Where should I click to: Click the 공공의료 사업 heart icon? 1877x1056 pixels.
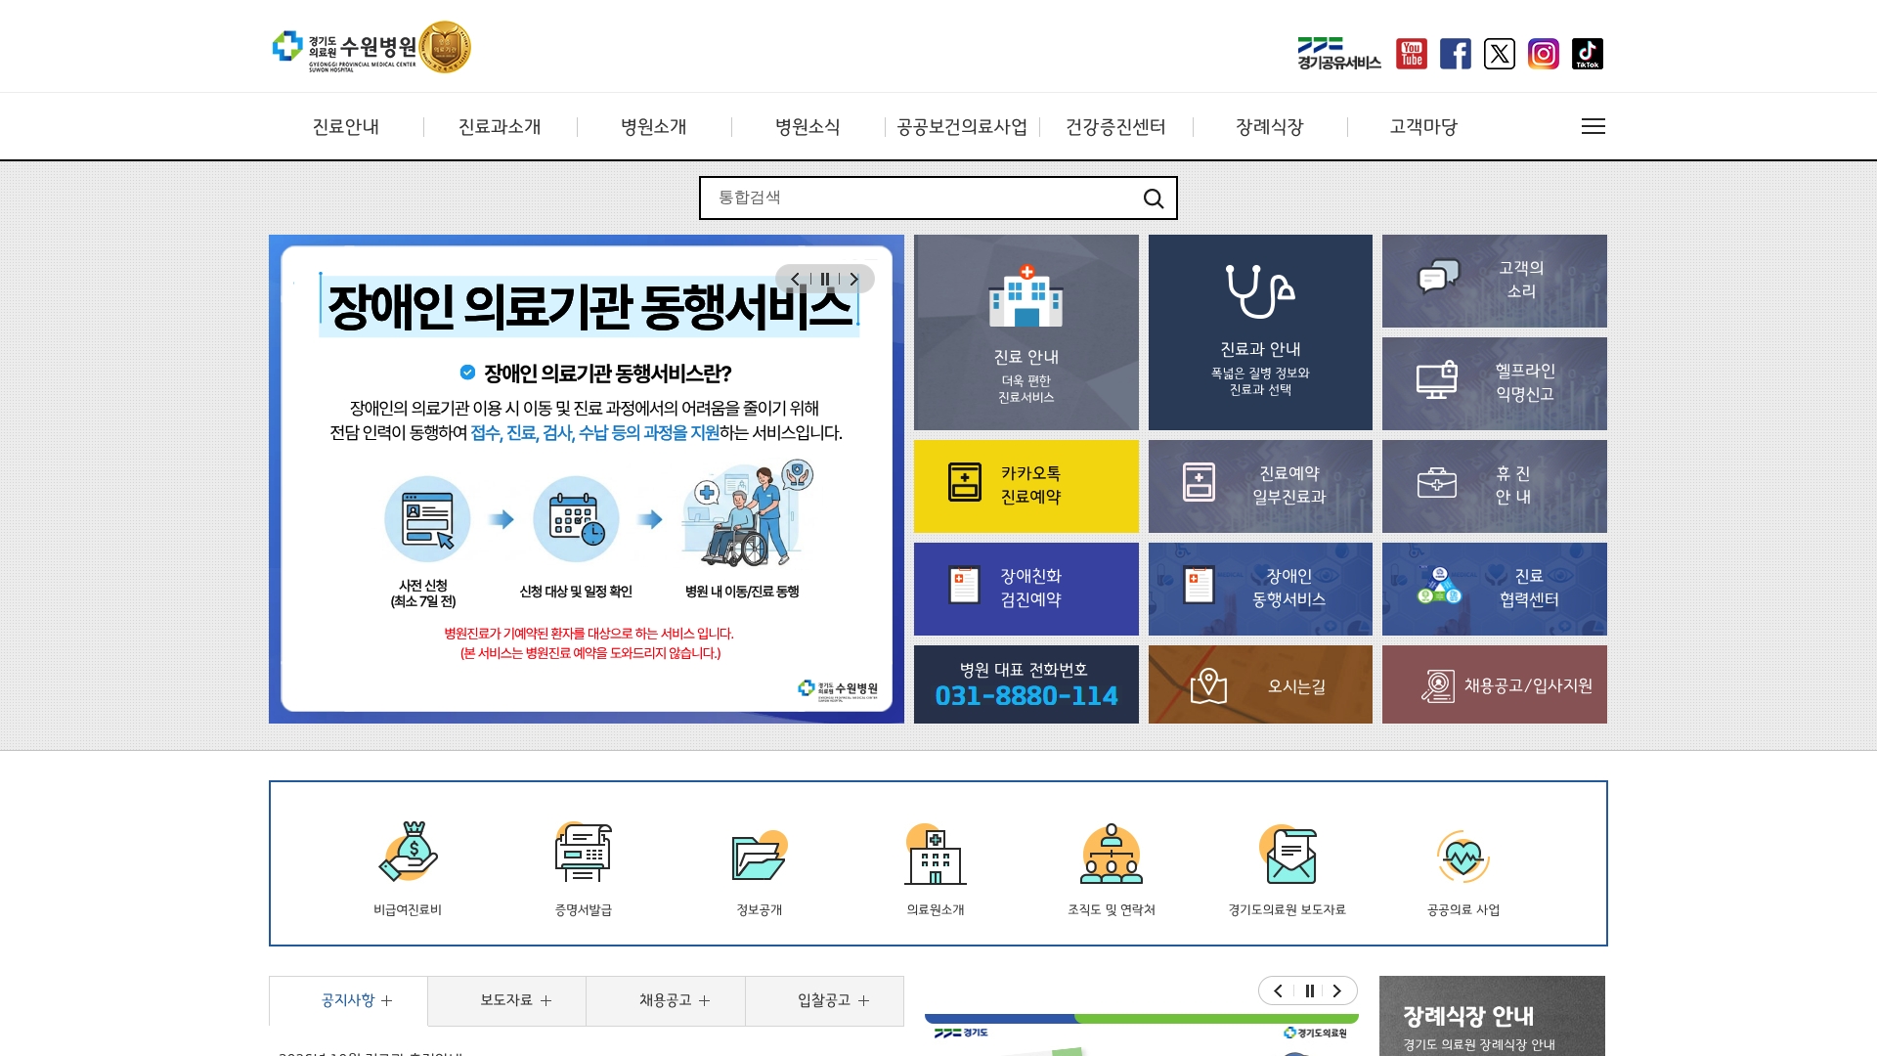click(x=1463, y=856)
